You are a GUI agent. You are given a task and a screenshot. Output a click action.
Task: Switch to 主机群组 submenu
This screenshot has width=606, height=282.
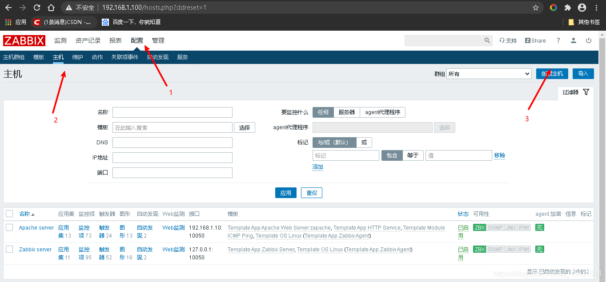pos(14,57)
